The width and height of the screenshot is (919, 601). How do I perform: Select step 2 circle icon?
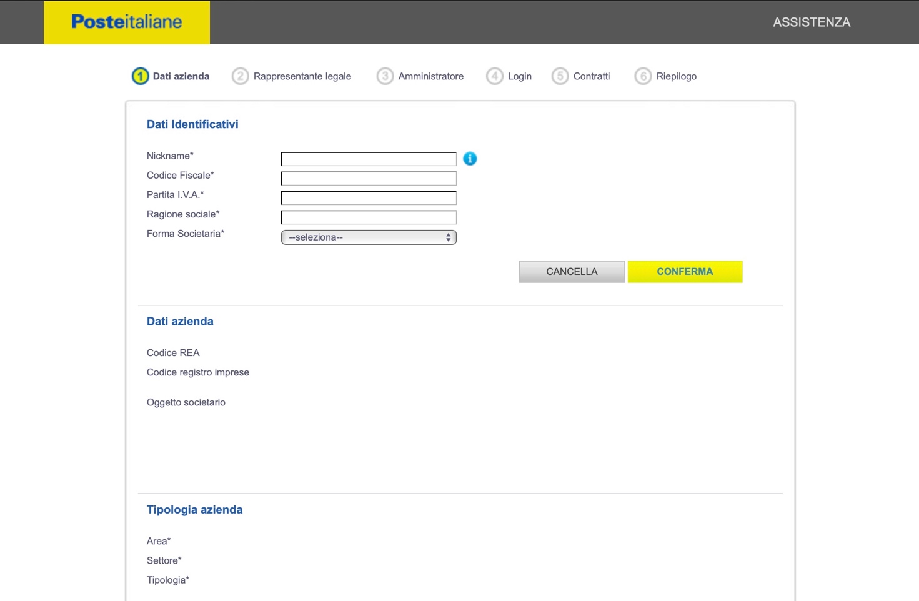pos(240,76)
